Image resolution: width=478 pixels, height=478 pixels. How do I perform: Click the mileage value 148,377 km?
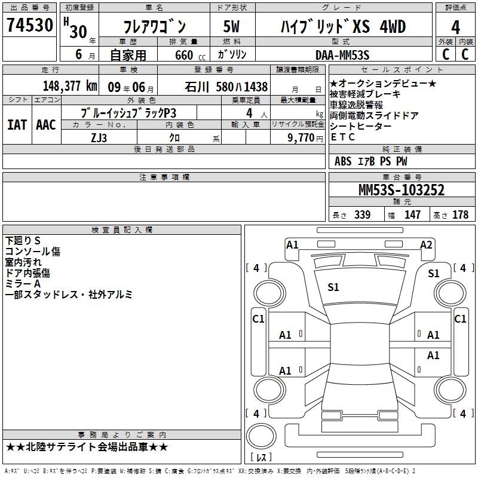(x=71, y=86)
